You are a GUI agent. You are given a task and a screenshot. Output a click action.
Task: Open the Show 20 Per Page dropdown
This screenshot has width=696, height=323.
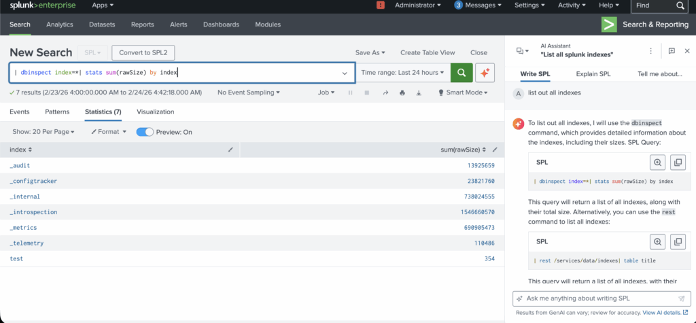click(x=43, y=132)
